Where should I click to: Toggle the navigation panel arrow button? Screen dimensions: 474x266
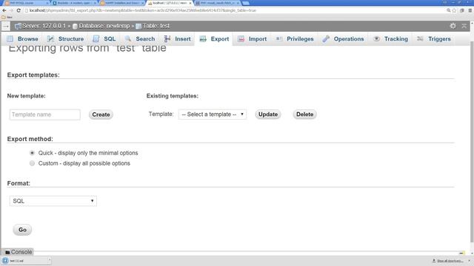pyautogui.click(x=6, y=27)
